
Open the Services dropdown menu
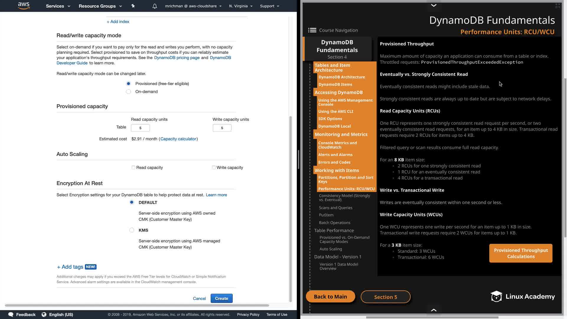(x=58, y=6)
